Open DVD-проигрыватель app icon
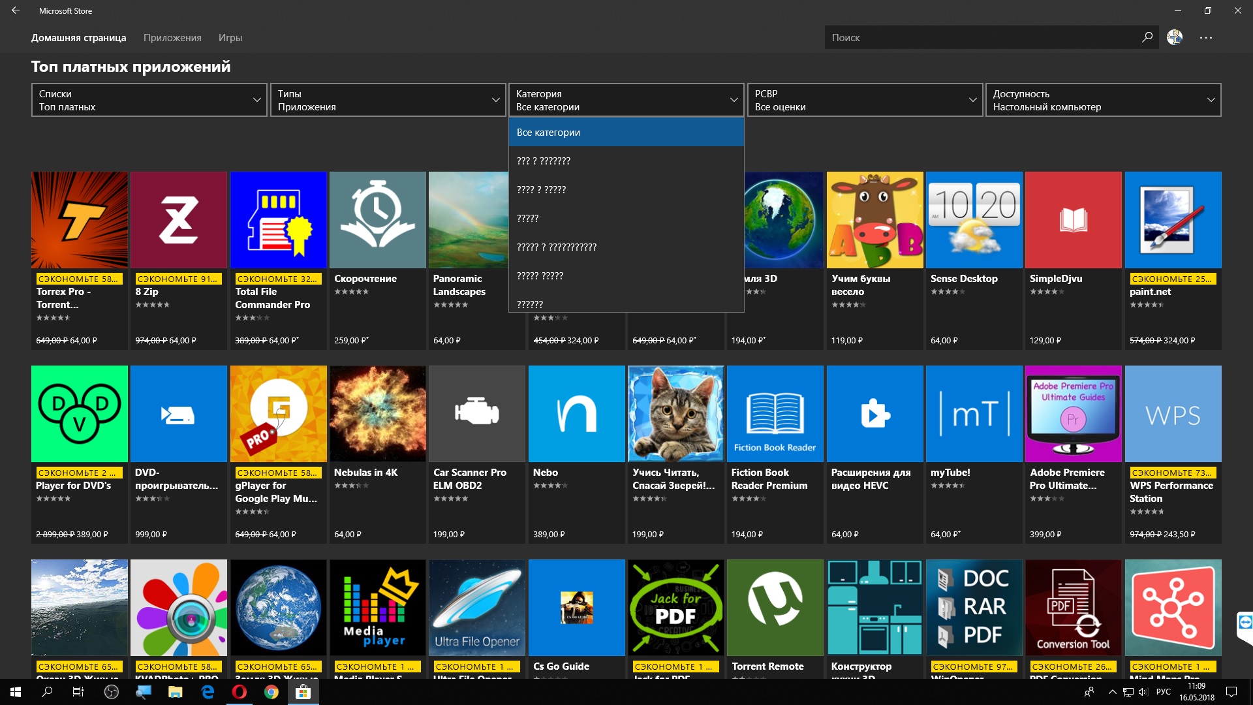 click(x=179, y=414)
